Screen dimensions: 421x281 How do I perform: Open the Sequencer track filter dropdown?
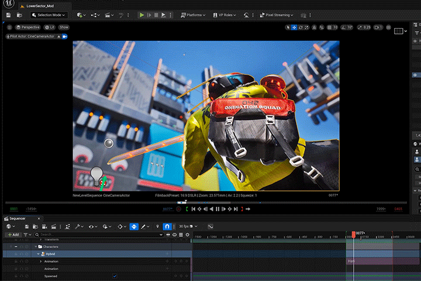27,235
